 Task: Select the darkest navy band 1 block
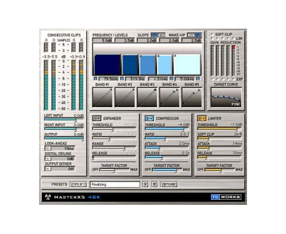point(107,64)
